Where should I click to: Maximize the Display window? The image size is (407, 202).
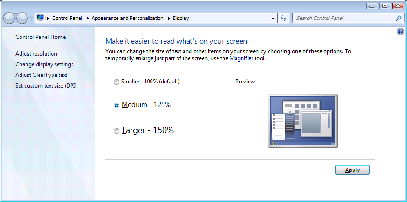point(385,6)
